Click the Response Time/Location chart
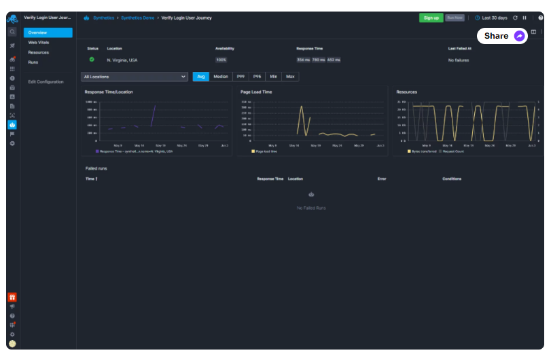Viewport: 551px width, 357px height. 157,121
